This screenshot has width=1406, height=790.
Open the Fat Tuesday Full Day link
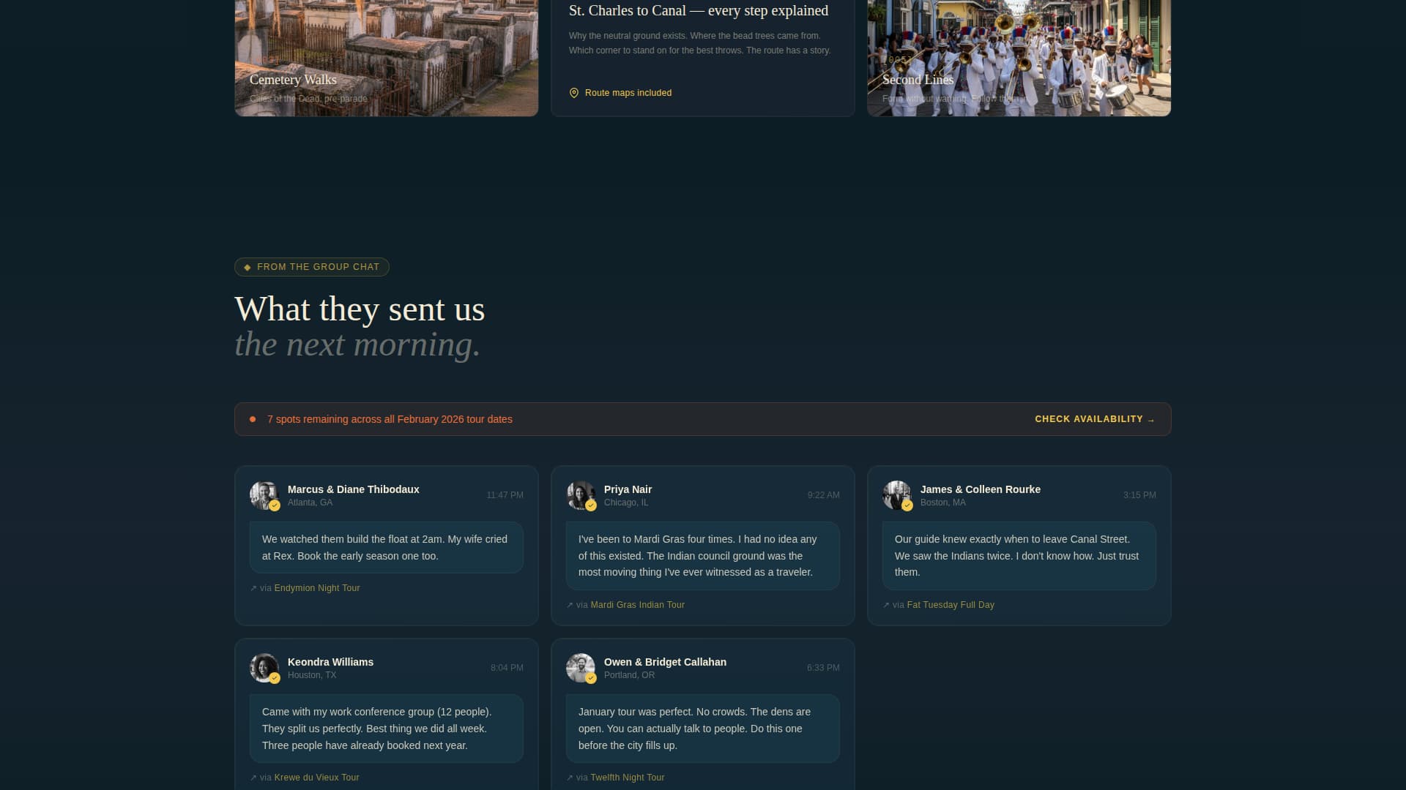pos(951,605)
